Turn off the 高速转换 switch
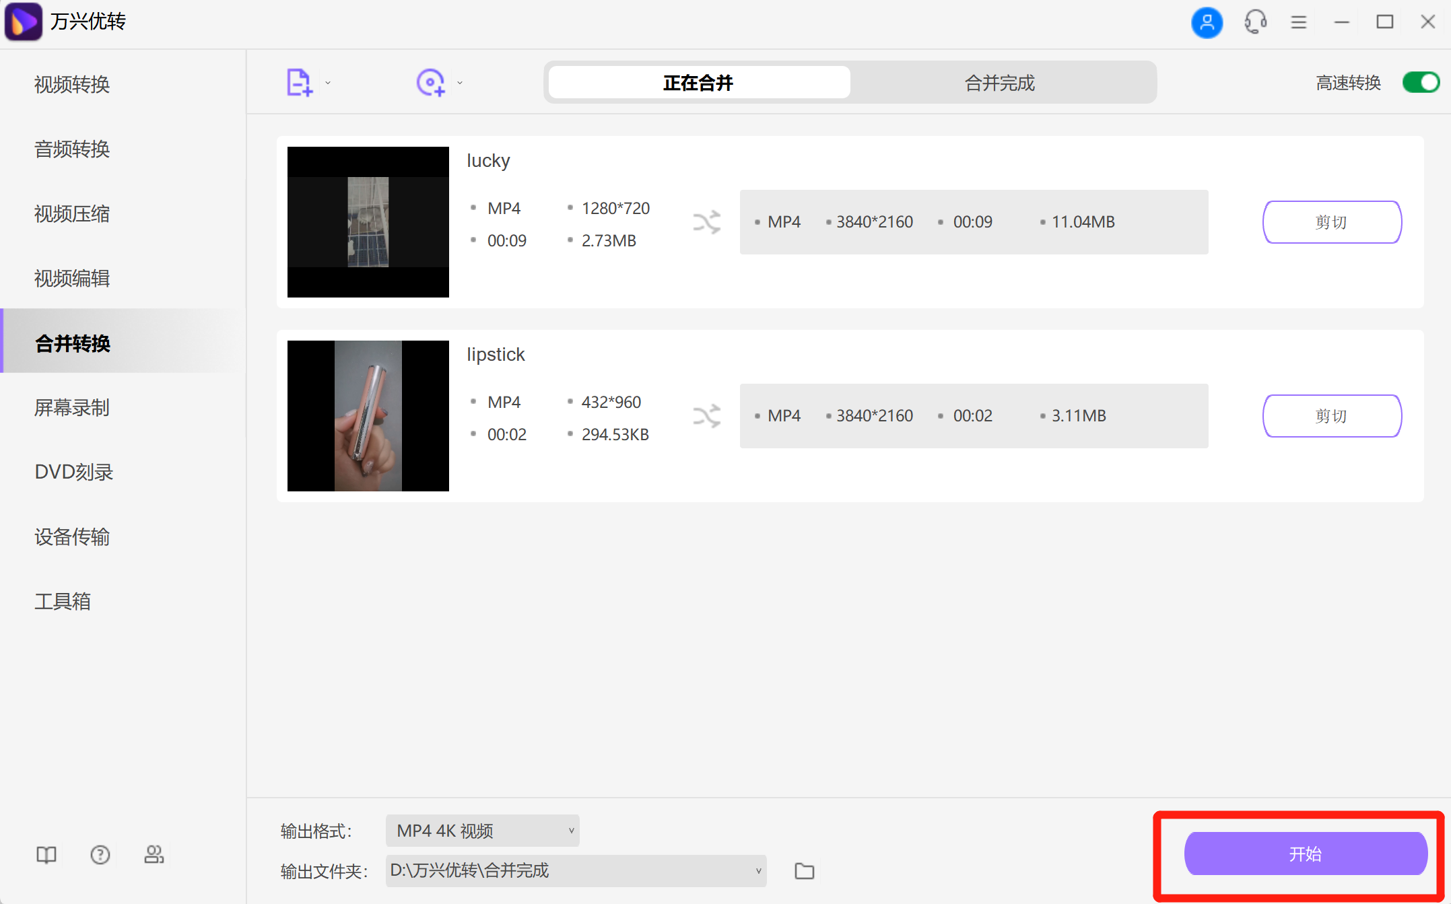This screenshot has width=1451, height=904. point(1421,83)
